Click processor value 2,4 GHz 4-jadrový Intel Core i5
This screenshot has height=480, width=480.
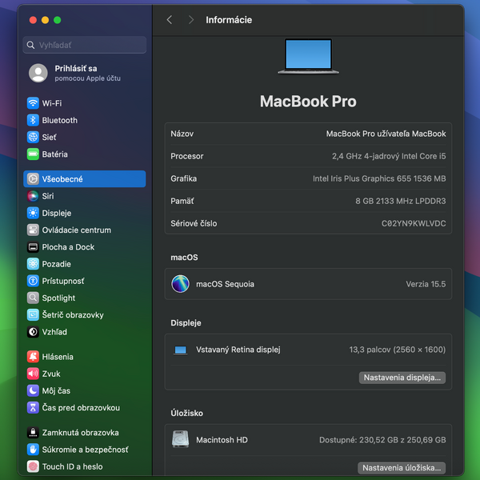389,156
